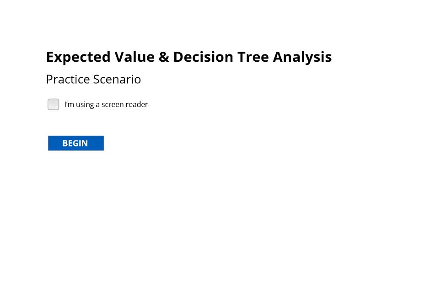Click the BEGIN button
The width and height of the screenshot is (430, 291).
tap(76, 143)
